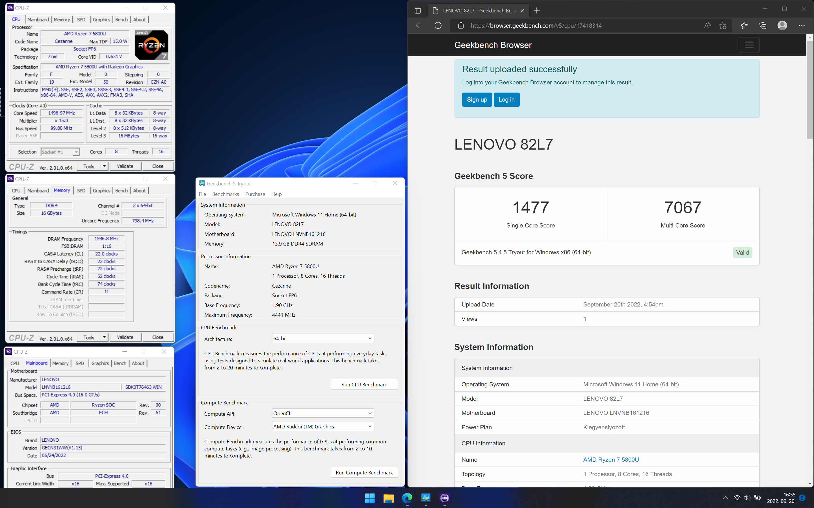
Task: Click Validate in top CPU-Z window
Action: tap(125, 166)
